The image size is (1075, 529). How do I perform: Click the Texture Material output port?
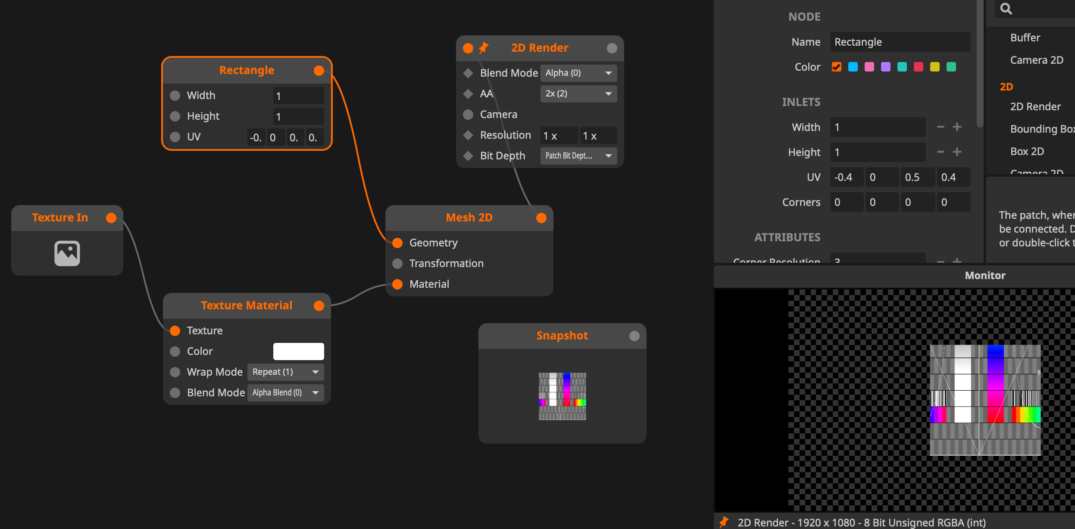[x=319, y=306]
